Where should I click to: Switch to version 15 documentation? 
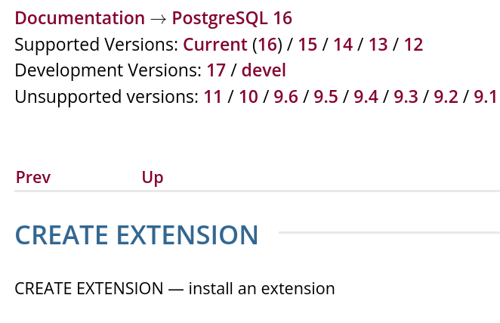pos(307,45)
